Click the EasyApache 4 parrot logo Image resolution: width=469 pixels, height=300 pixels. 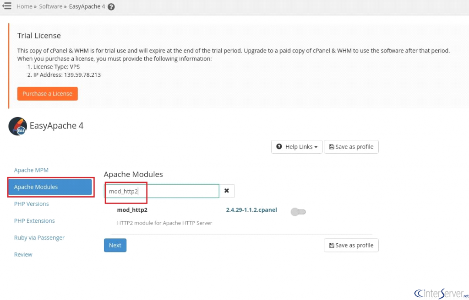pos(18,126)
